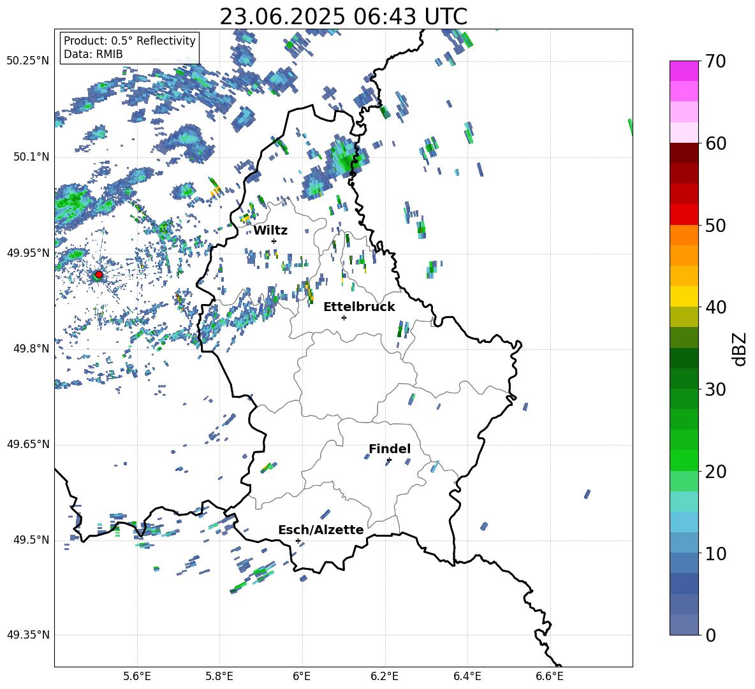Image resolution: width=755 pixels, height=689 pixels.
Task: Click the 10 value on the colorbar
Action: point(715,553)
